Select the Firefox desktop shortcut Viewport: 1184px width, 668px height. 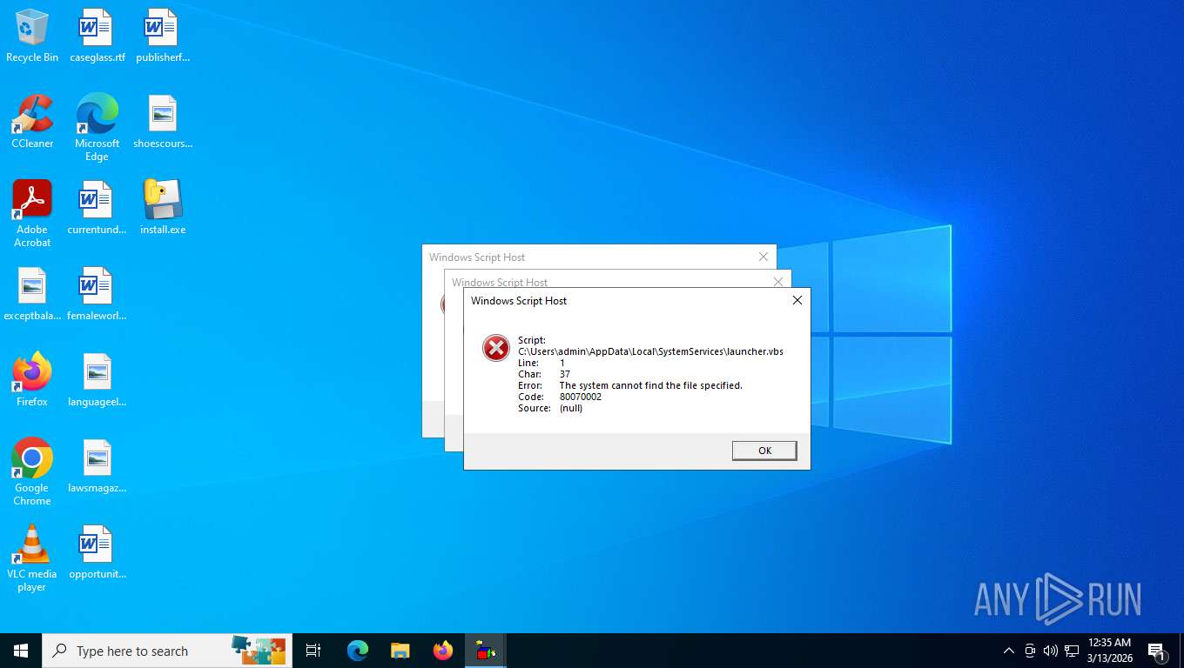(32, 380)
